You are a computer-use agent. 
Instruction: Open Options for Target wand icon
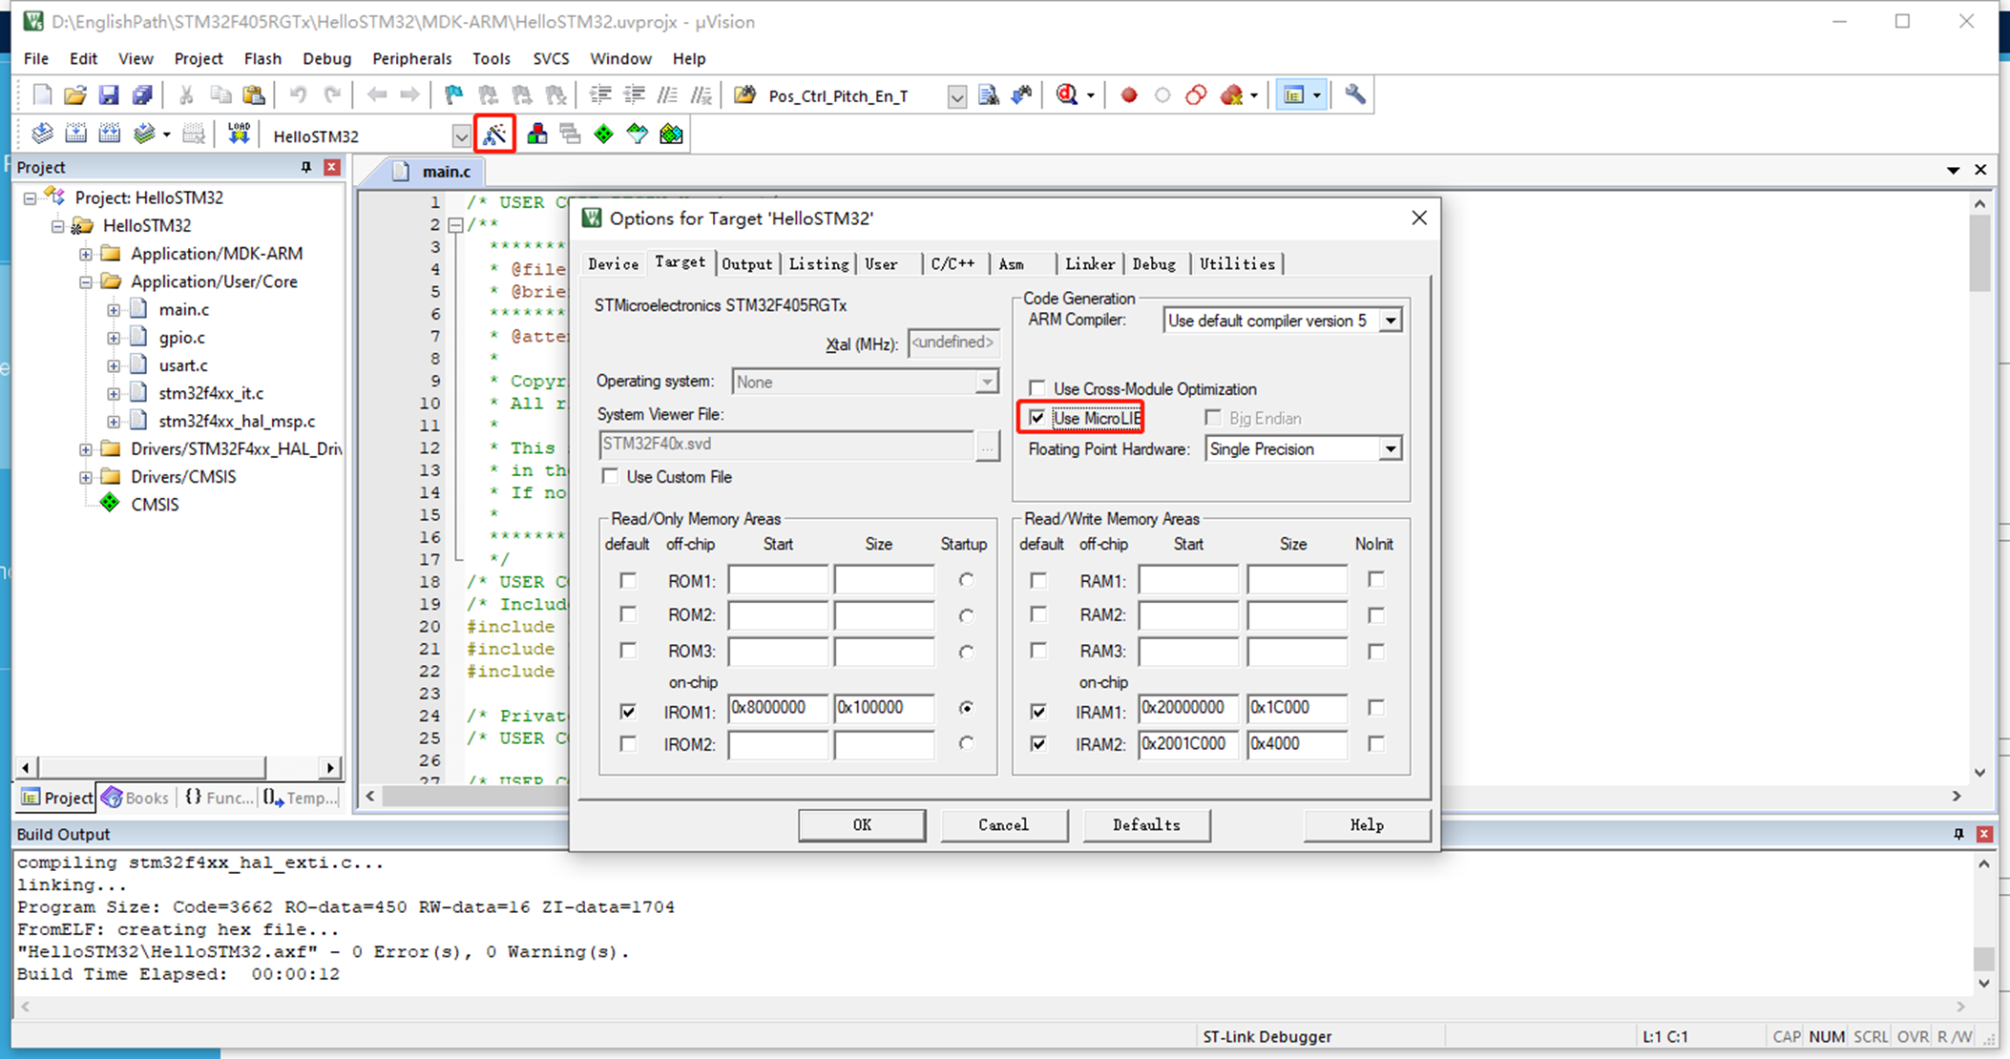click(494, 135)
